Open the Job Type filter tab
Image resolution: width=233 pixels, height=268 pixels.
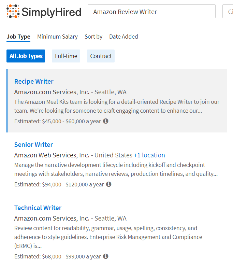[x=18, y=37]
